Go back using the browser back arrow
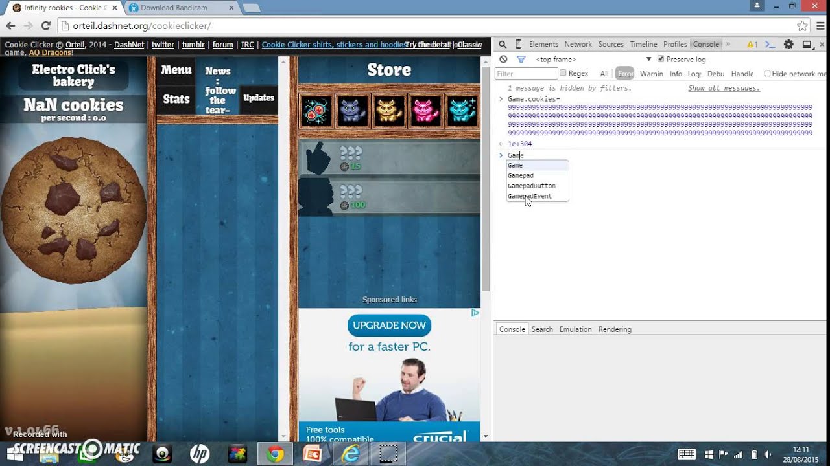This screenshot has height=466, width=830. point(10,26)
